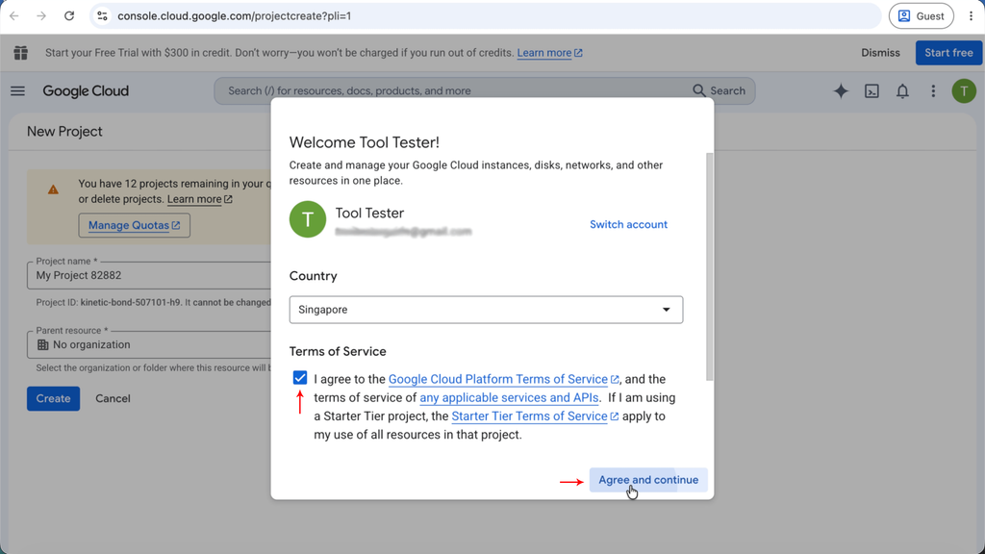985x554 pixels.
Task: Open the hamburger navigation menu
Action: pyautogui.click(x=17, y=91)
